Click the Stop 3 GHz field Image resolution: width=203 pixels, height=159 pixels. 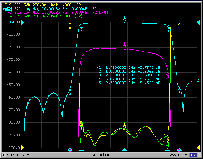[177, 155]
